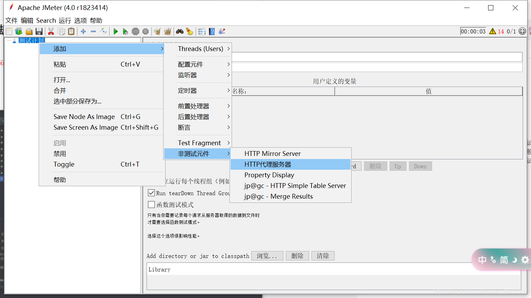Viewport: 531px width, 298px height.
Task: Click the Paste clipboard icon
Action: coord(71,31)
